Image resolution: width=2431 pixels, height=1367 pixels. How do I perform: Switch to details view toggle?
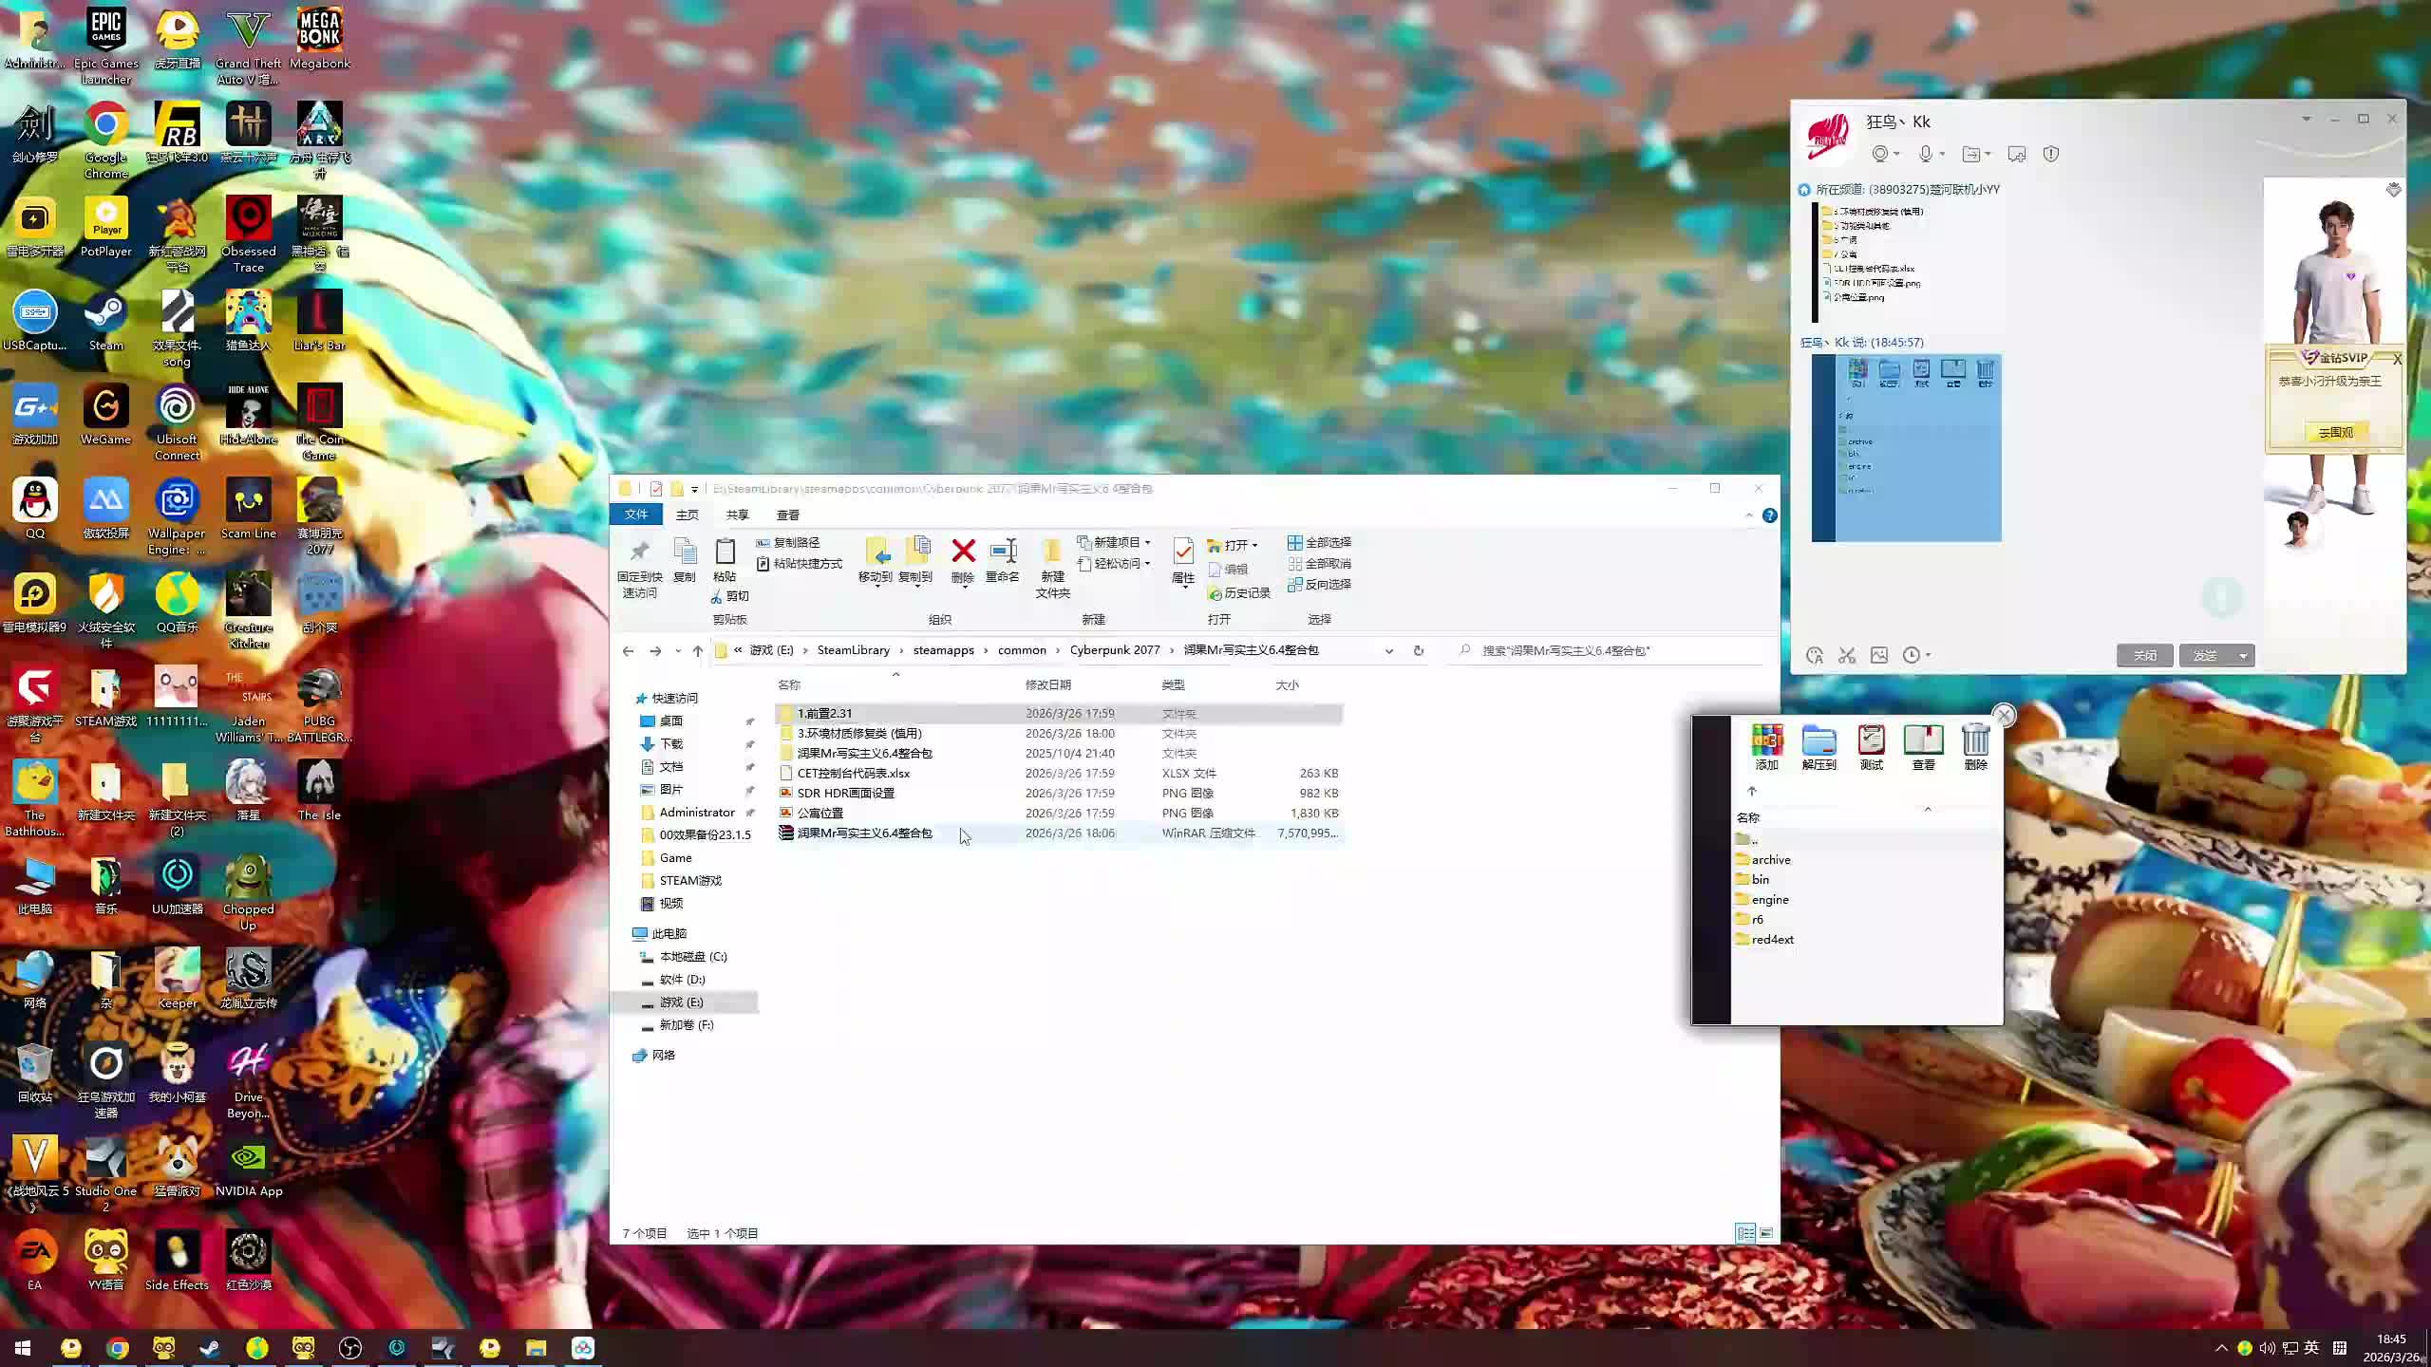point(1745,1233)
